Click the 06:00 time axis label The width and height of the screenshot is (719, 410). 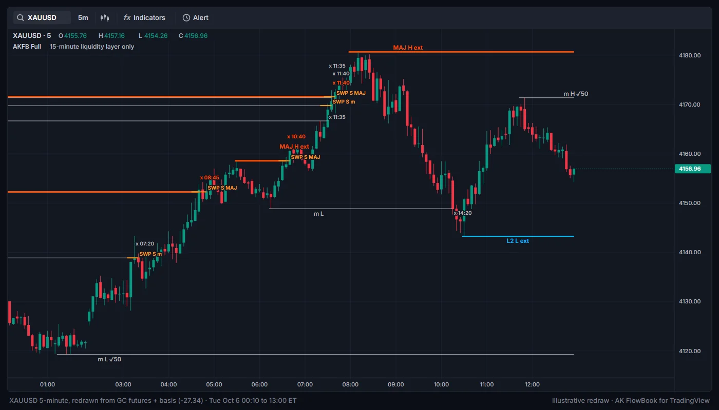pos(259,384)
